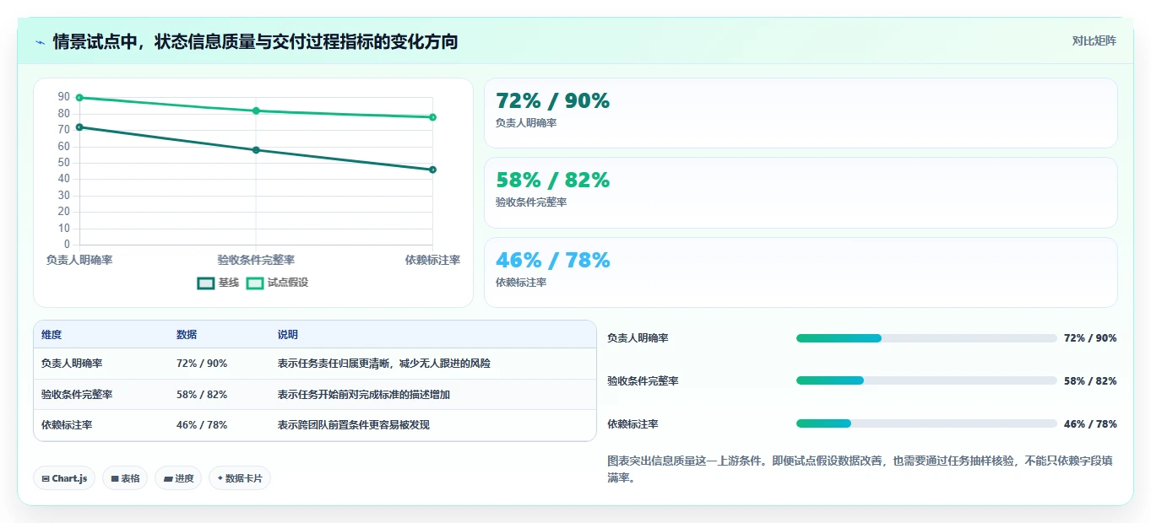
Task: Click the 负责人明确率 progress row label
Action: tap(638, 338)
